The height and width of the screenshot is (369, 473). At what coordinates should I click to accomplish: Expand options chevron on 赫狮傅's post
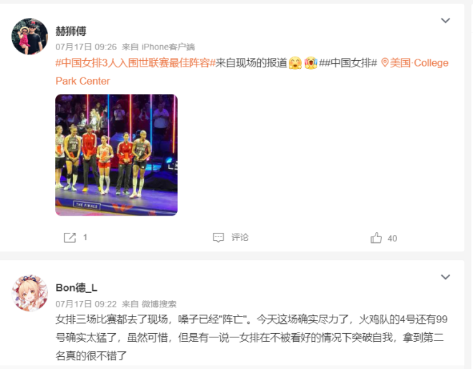tap(445, 21)
